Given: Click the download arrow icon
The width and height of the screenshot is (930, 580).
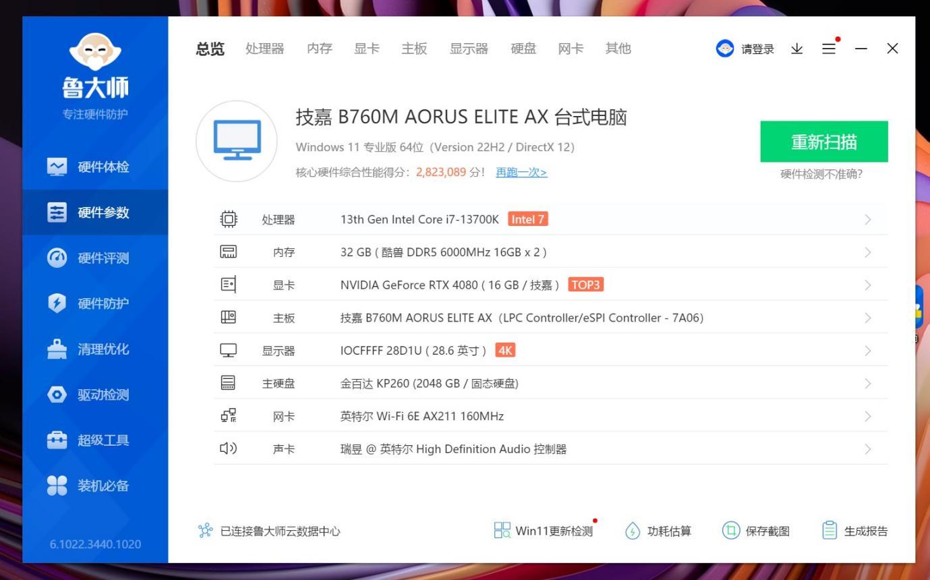Looking at the screenshot, I should pyautogui.click(x=797, y=49).
